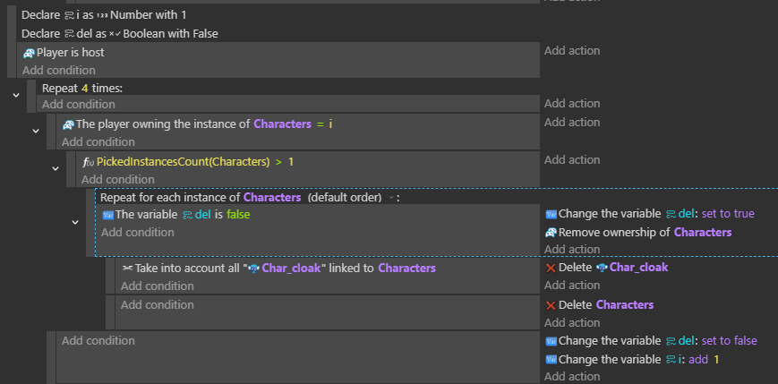The image size is (778, 384).
Task: Click the multiplayer icon for Remove ownership action
Action: click(551, 233)
